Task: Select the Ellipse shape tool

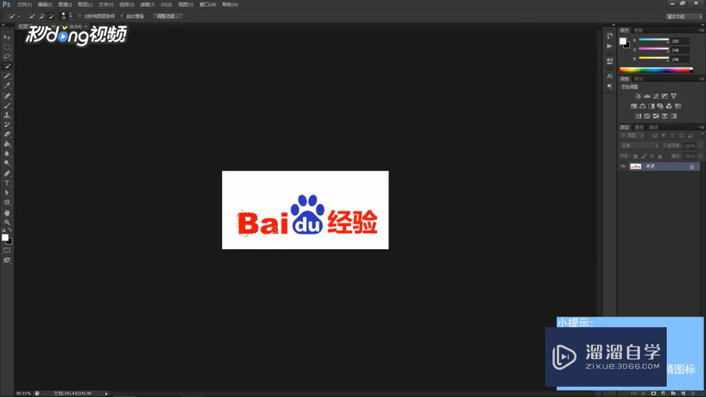Action: 7,202
